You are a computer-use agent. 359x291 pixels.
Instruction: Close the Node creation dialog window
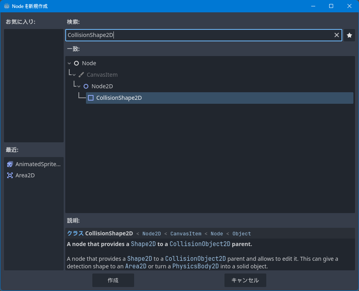349,6
